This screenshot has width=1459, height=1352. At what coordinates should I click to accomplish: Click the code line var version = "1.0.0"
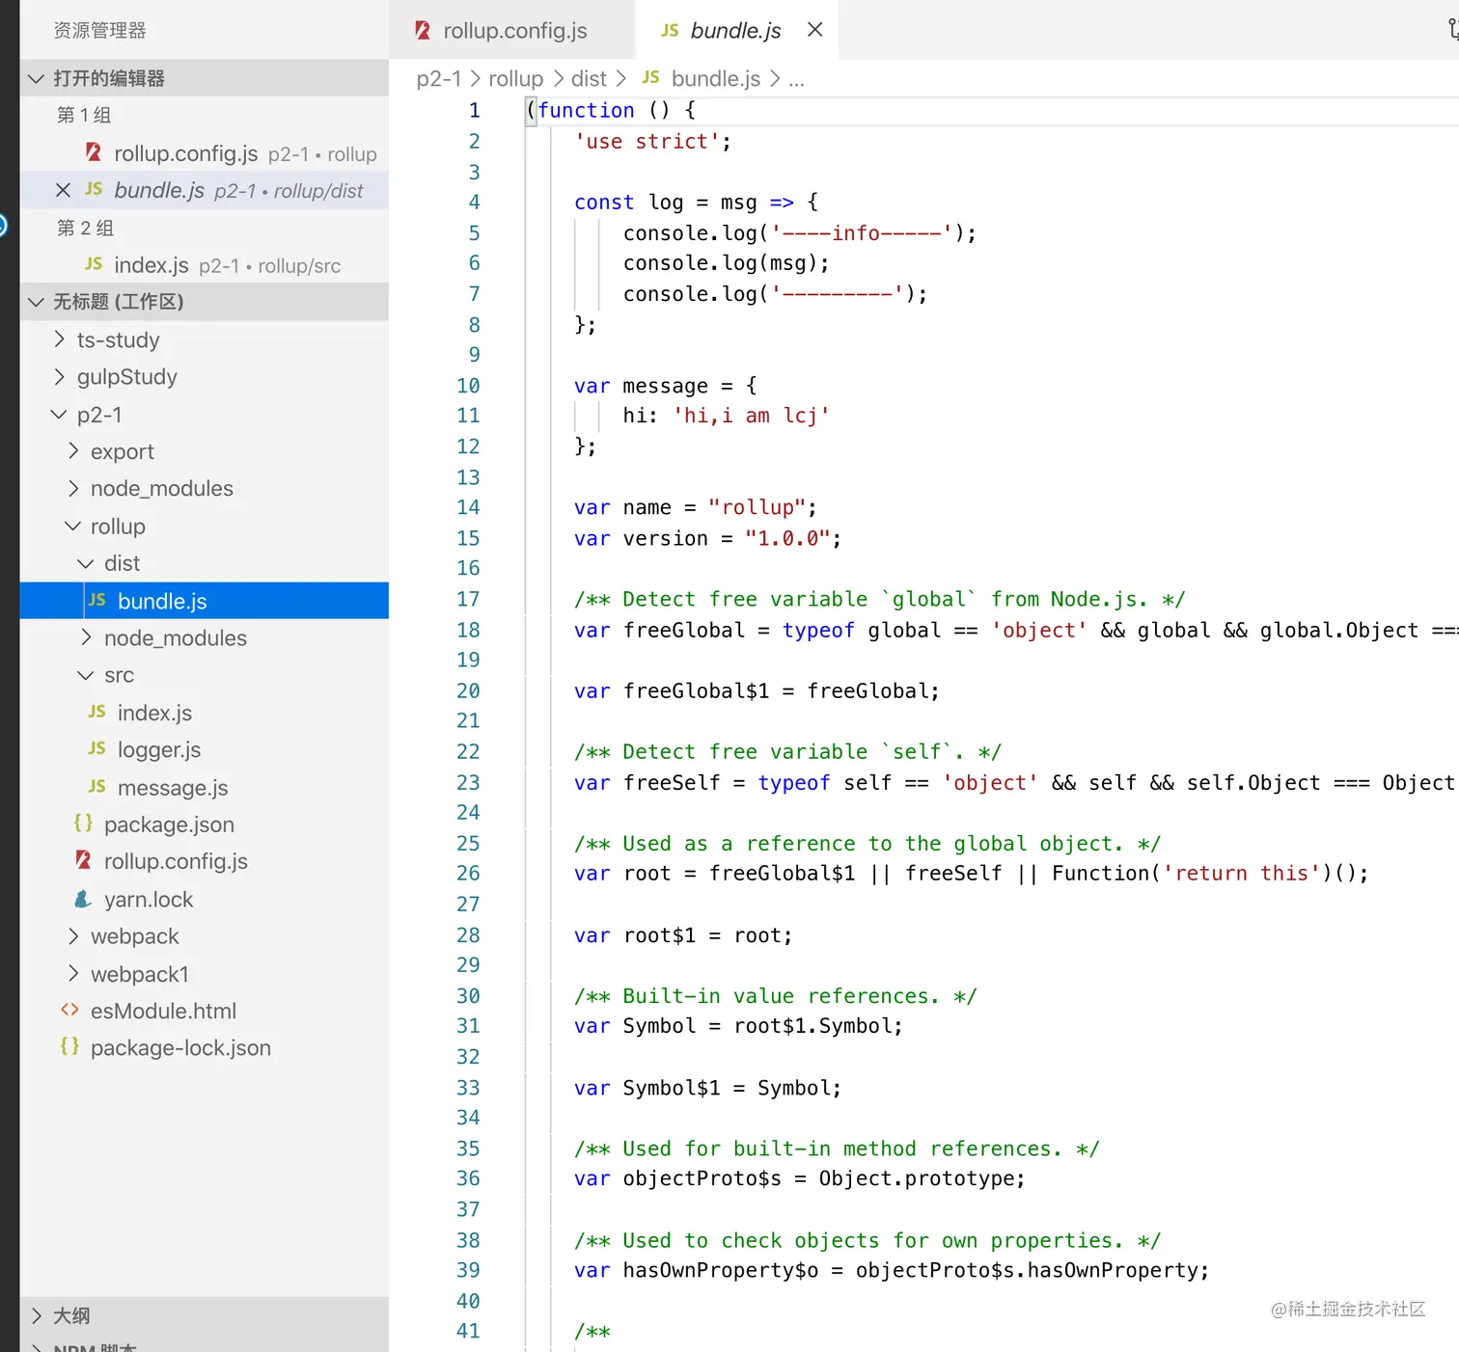click(x=707, y=538)
